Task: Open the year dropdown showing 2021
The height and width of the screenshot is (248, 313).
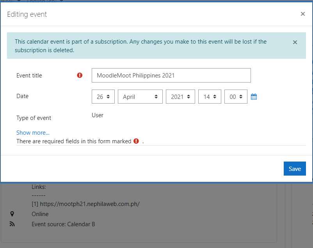Action: pos(180,97)
